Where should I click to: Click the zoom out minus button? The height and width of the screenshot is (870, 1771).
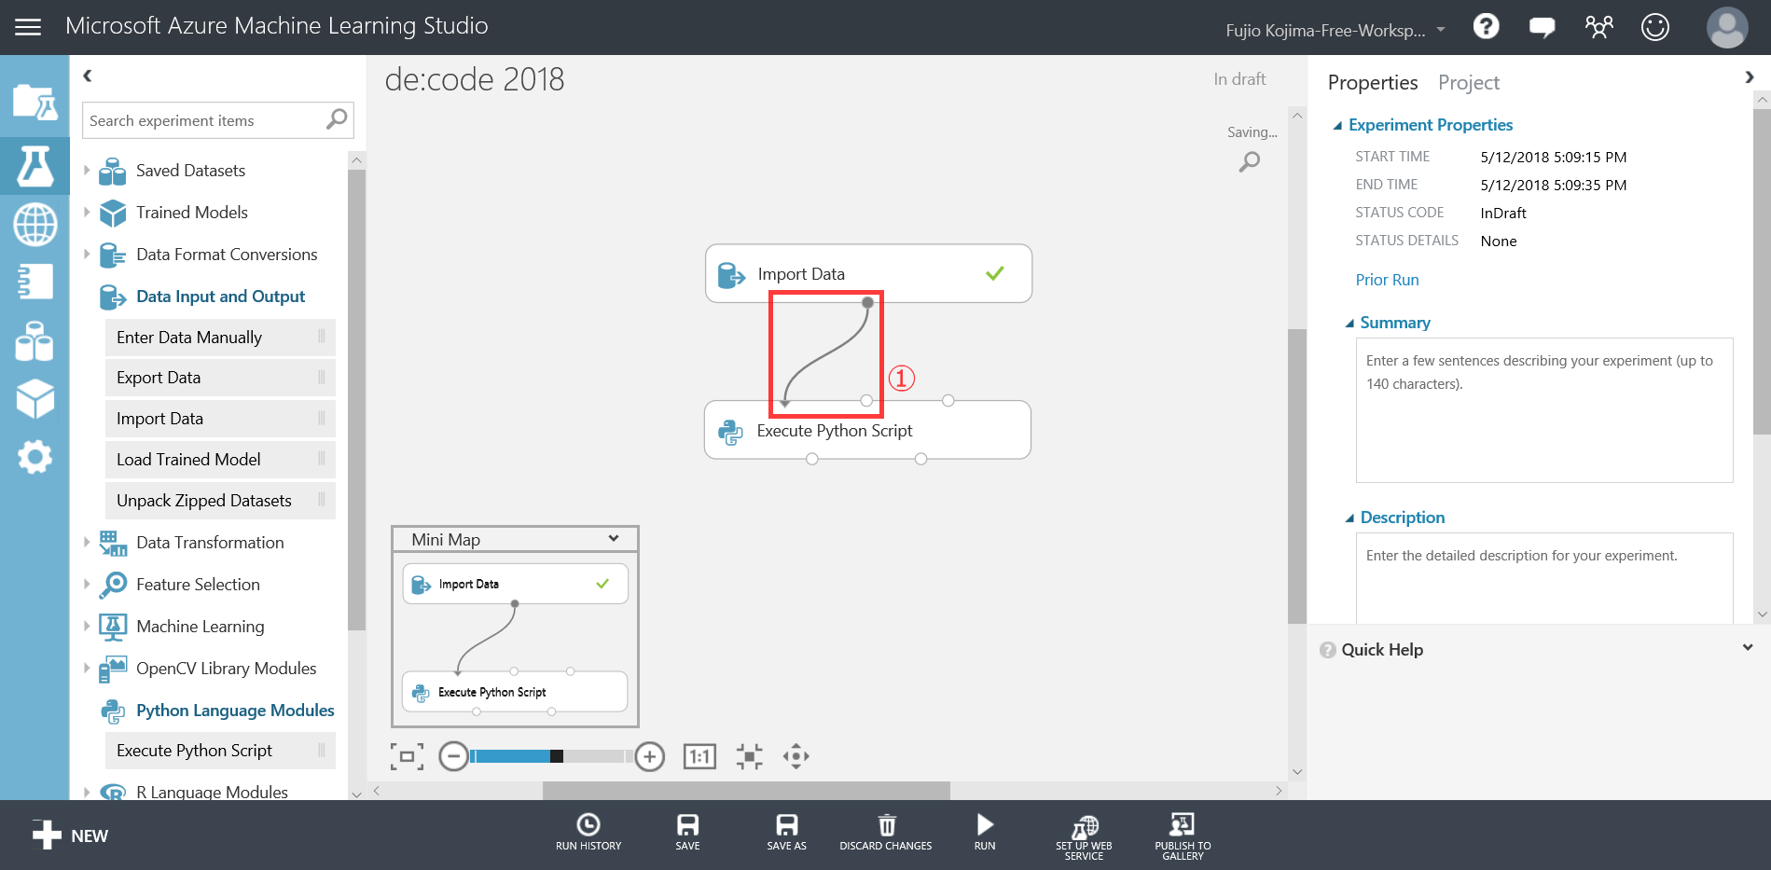[x=453, y=756]
